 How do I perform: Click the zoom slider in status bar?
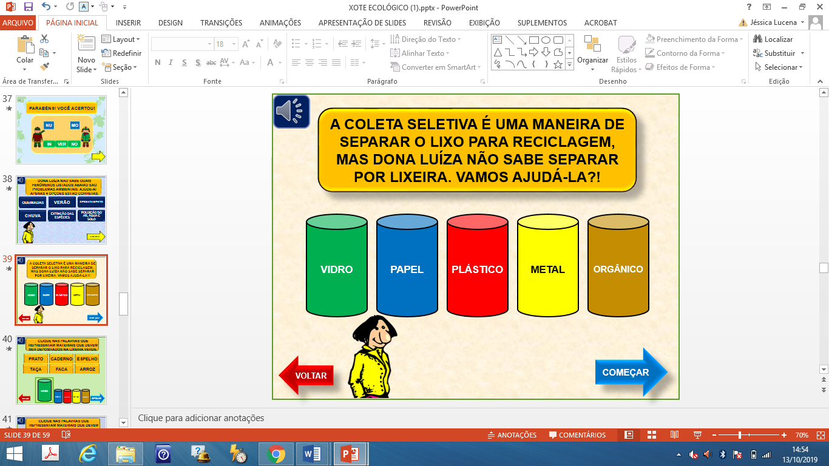(740, 435)
